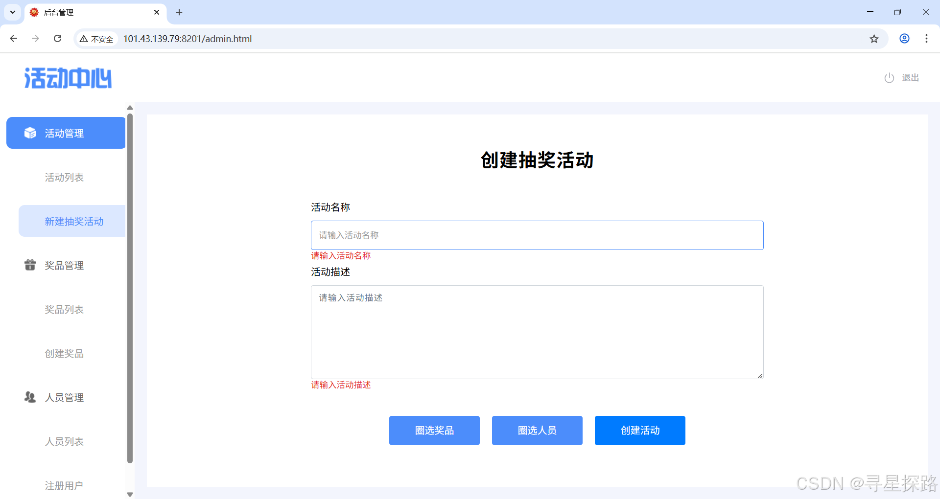Open the tab search dropdown arrow

pyautogui.click(x=13, y=12)
